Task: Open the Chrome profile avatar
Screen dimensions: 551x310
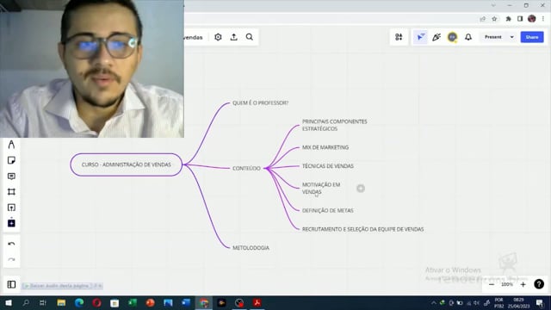Action: (532, 19)
